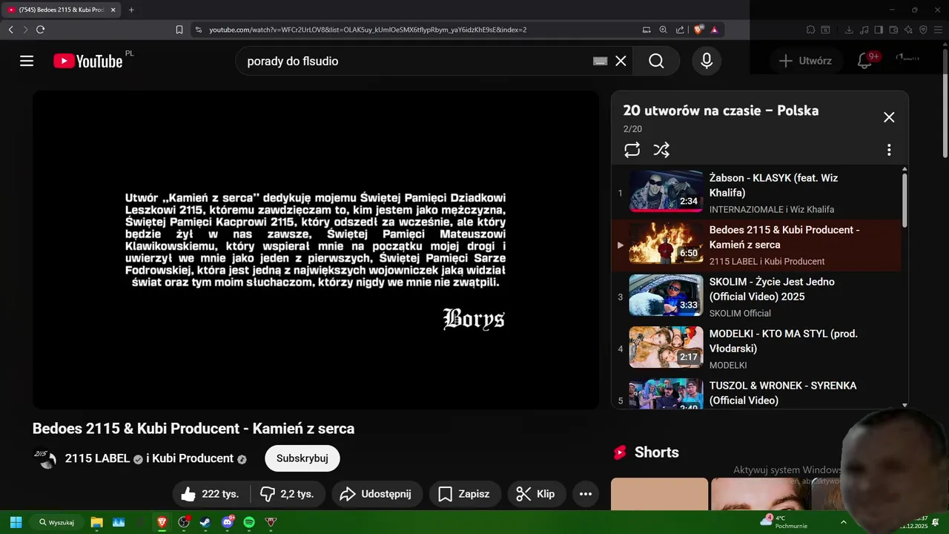Click 'SKOLIM Official' channel text

pyautogui.click(x=740, y=313)
